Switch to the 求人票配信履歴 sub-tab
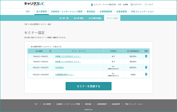 pos(95,18)
